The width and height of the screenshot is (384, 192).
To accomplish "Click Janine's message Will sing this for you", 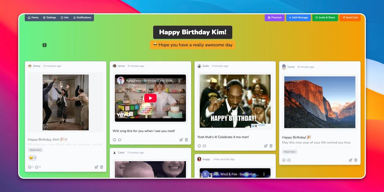I will click(144, 131).
